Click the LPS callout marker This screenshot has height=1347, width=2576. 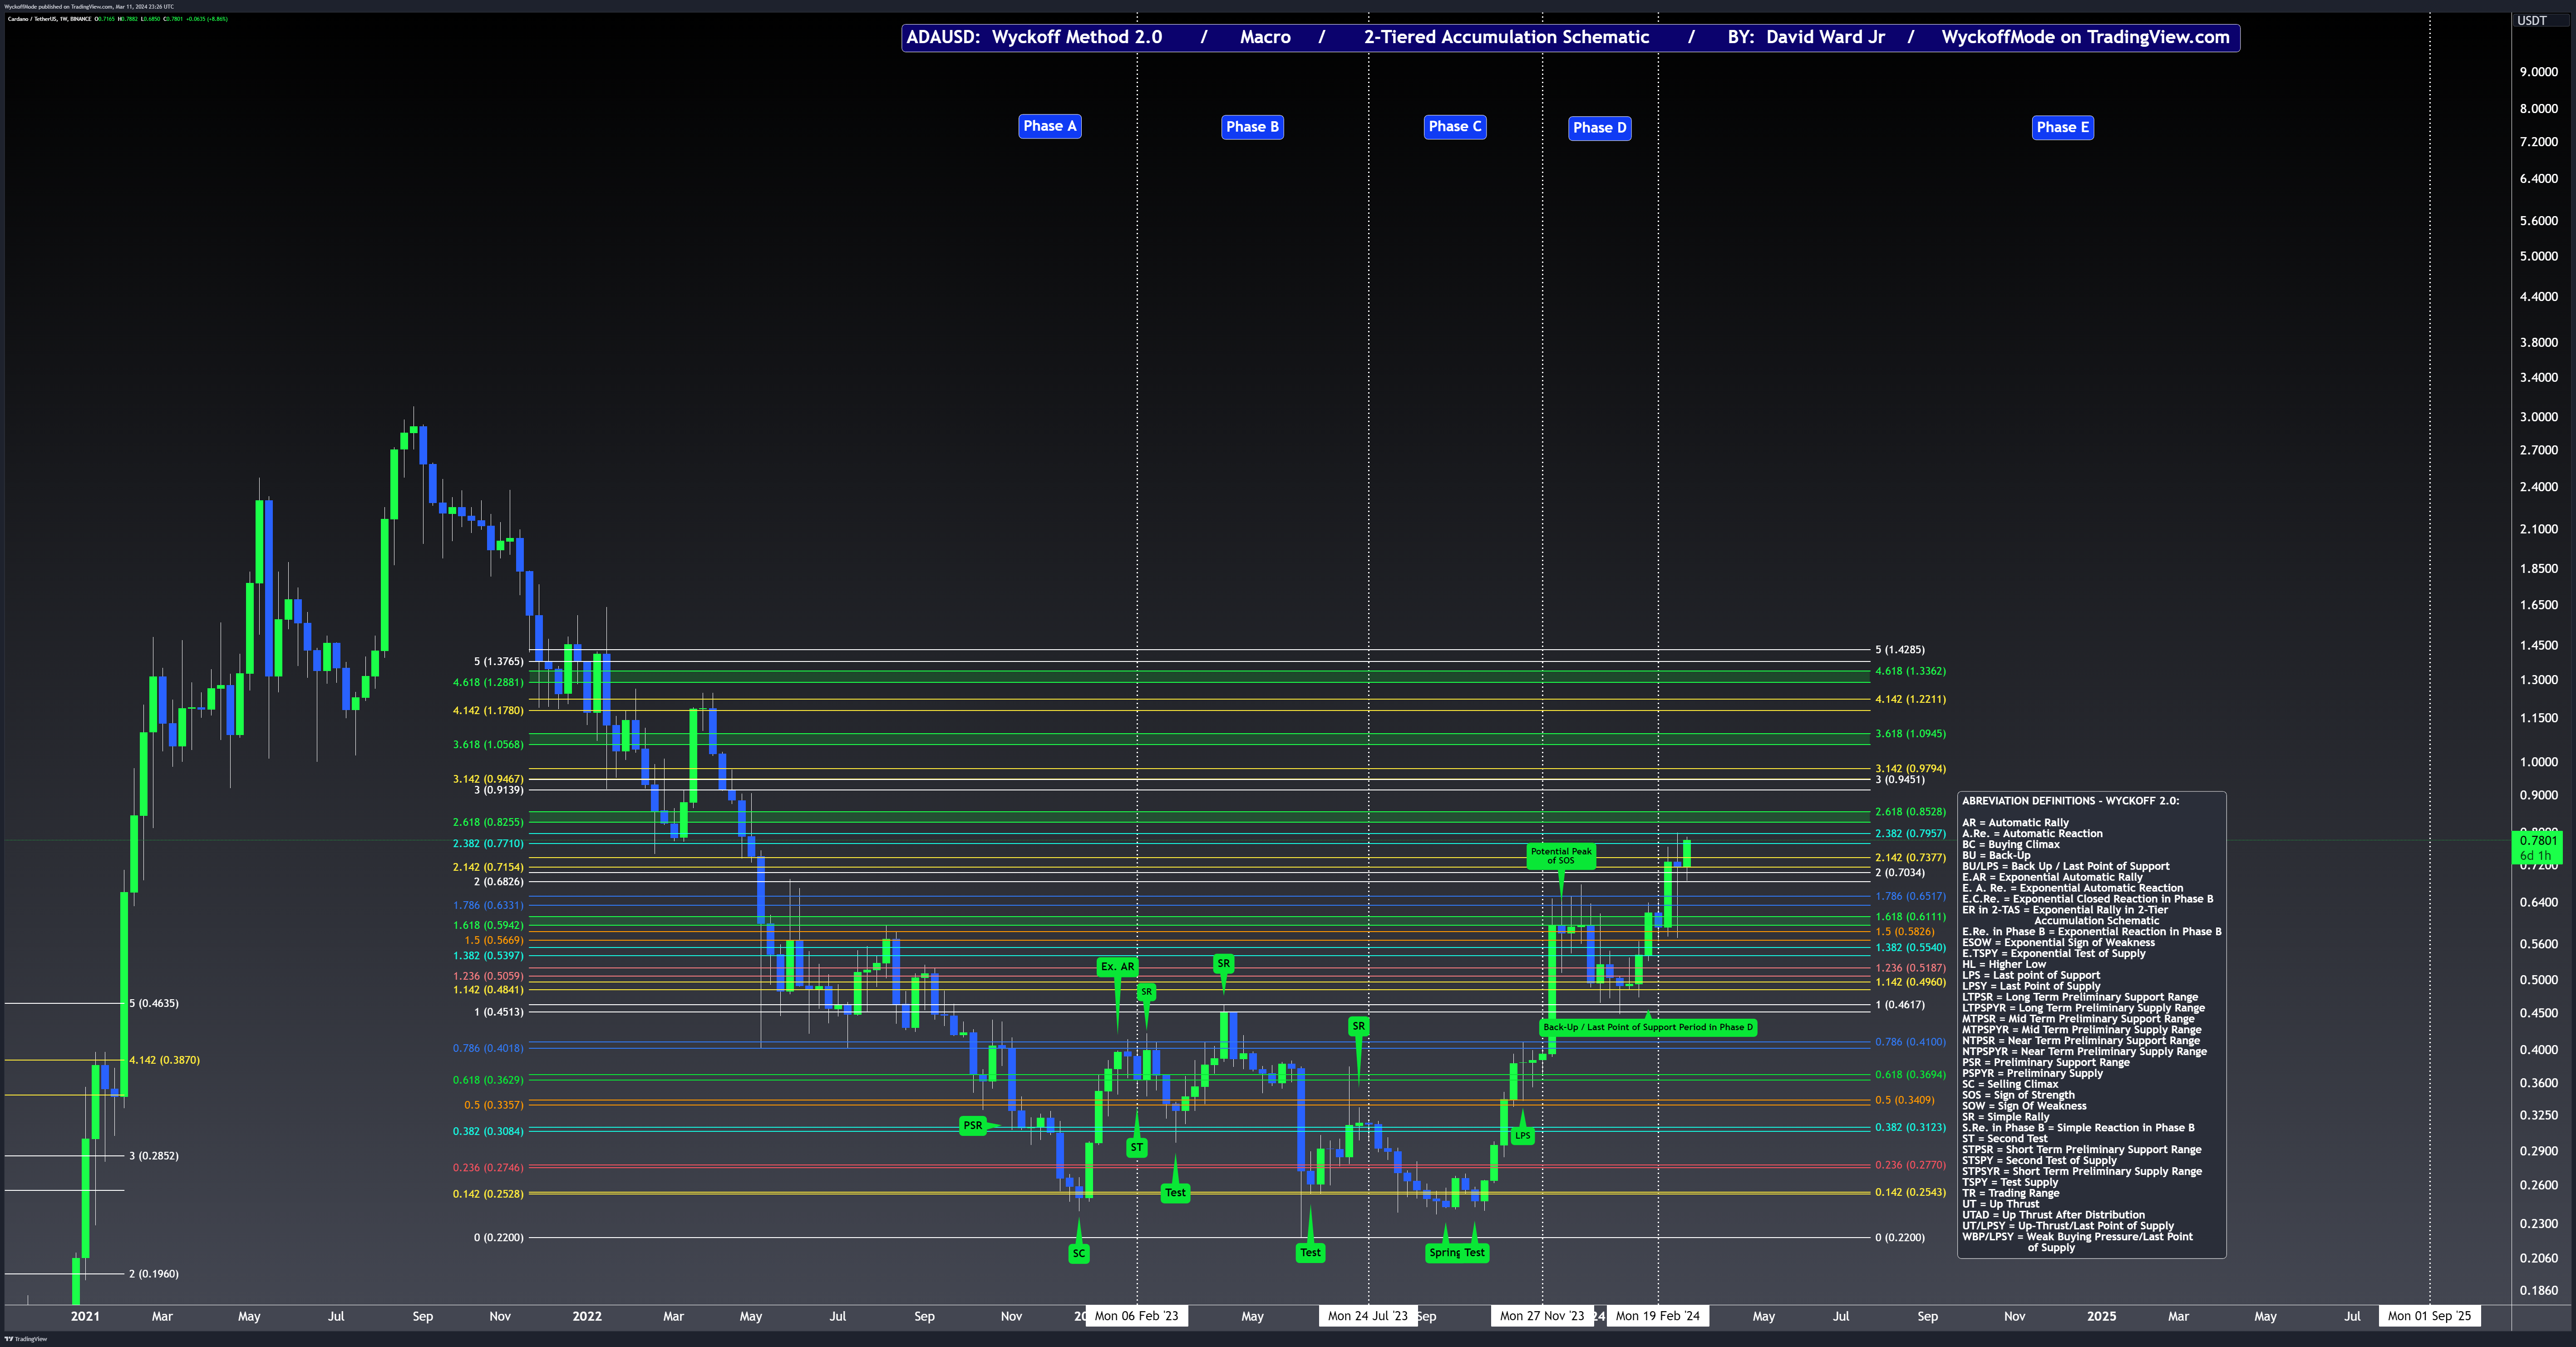pos(1522,1135)
